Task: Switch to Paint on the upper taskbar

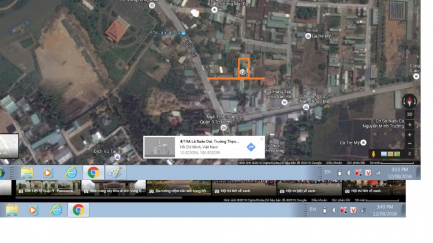Action: point(115,173)
